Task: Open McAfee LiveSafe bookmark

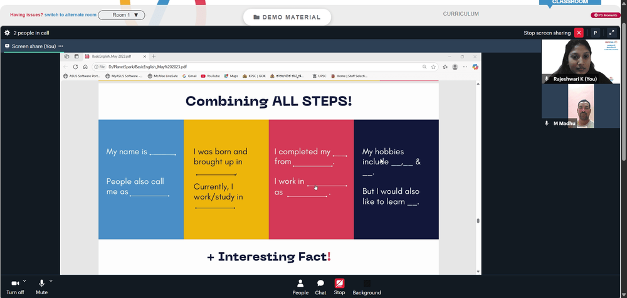Action: [163, 76]
